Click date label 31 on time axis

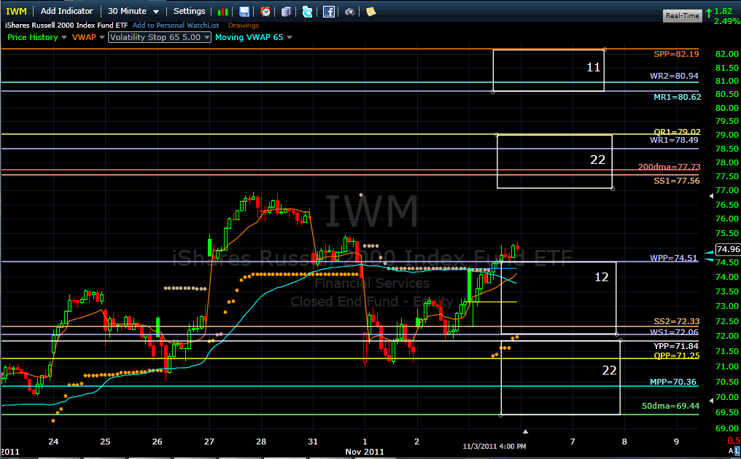pos(313,442)
